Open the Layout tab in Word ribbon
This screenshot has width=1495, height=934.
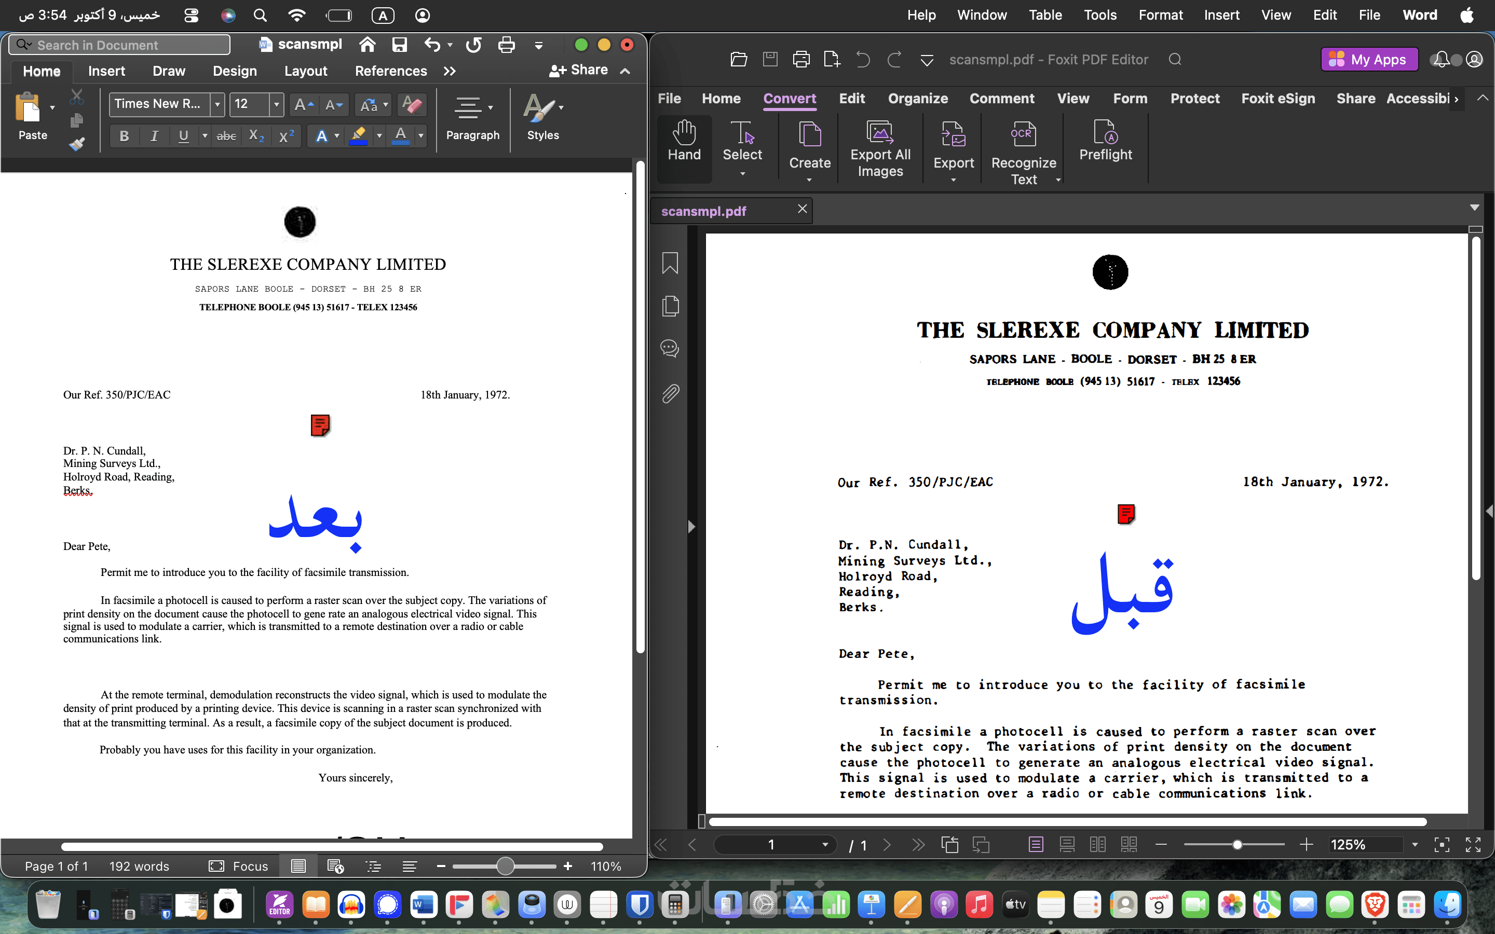tap(305, 71)
